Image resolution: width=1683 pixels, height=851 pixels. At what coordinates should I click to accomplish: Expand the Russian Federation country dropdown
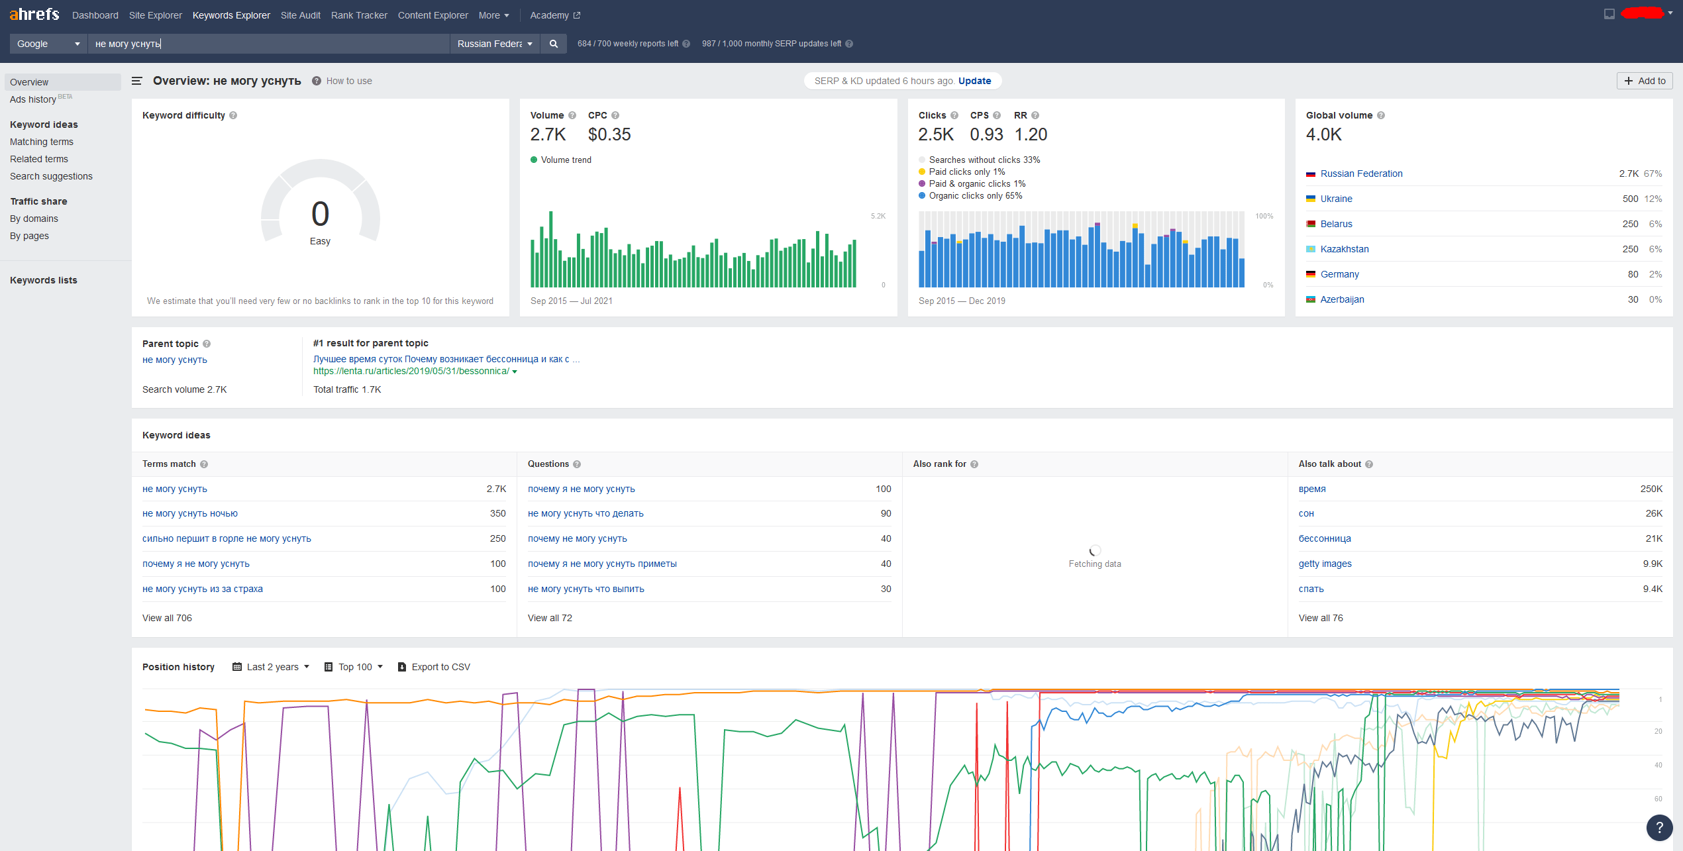click(x=495, y=44)
